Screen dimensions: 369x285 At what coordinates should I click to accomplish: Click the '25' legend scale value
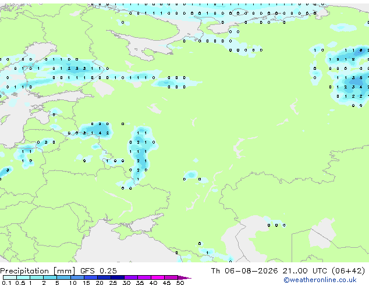click(x=113, y=283)
